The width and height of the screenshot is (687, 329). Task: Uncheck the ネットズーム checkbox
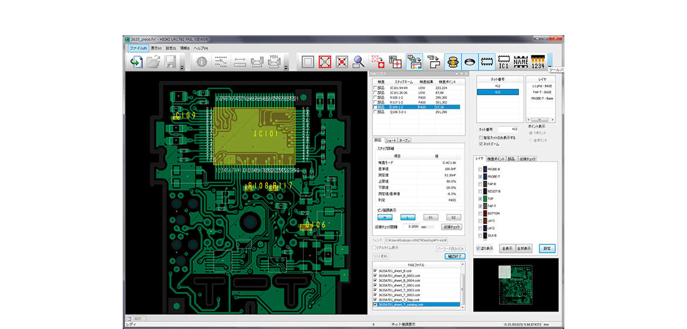point(481,143)
